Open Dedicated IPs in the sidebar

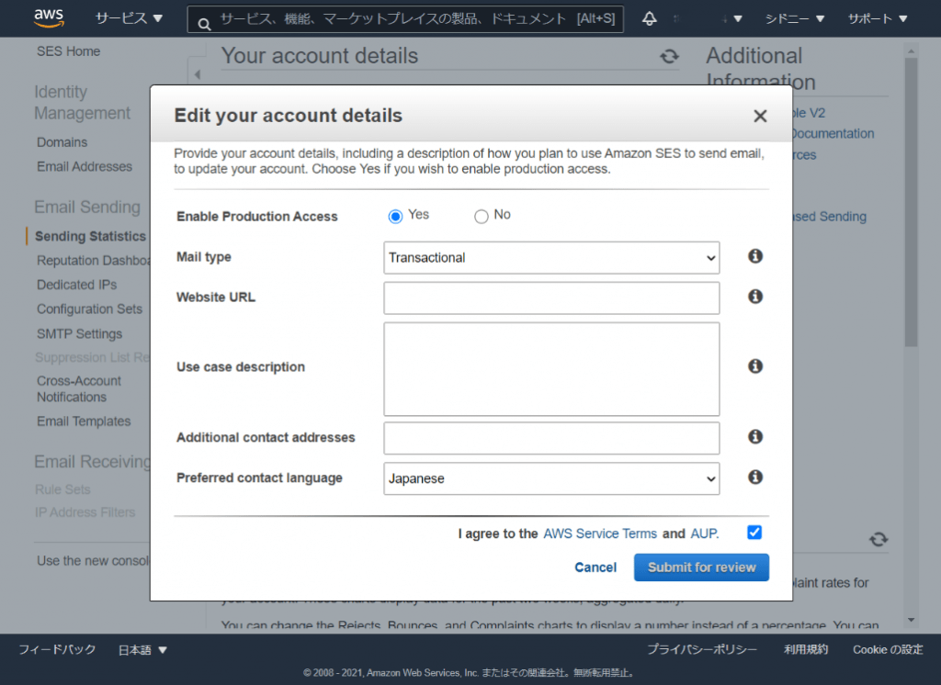(77, 285)
